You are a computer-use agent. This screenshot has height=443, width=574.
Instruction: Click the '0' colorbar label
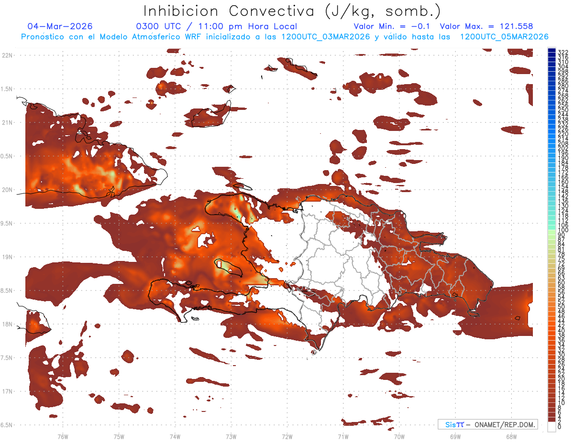pos(560,427)
